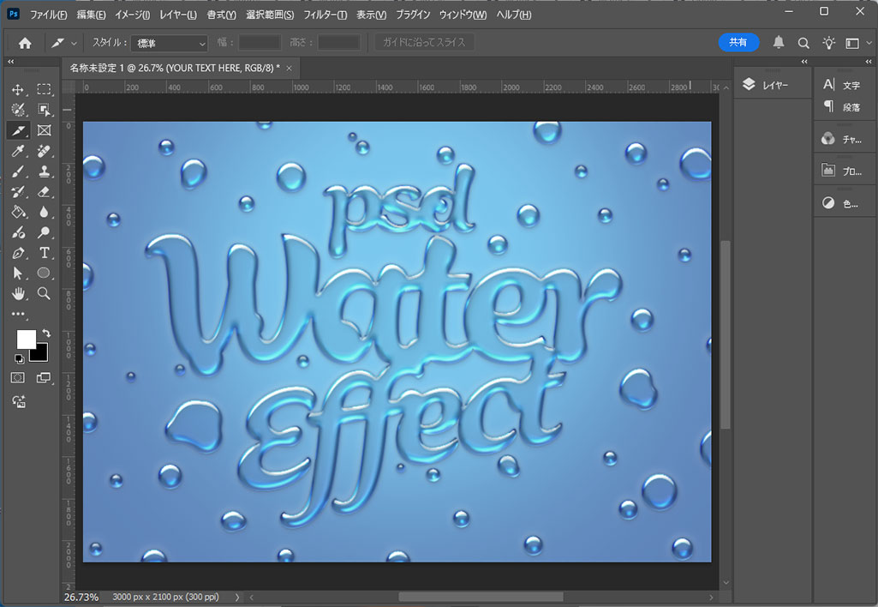This screenshot has width=878, height=607.
Task: Select the Horizontal Type tool
Action: (x=44, y=253)
